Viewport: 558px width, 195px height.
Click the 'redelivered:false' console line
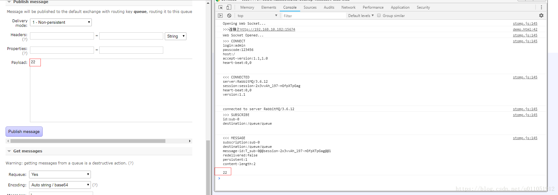pos(240,155)
